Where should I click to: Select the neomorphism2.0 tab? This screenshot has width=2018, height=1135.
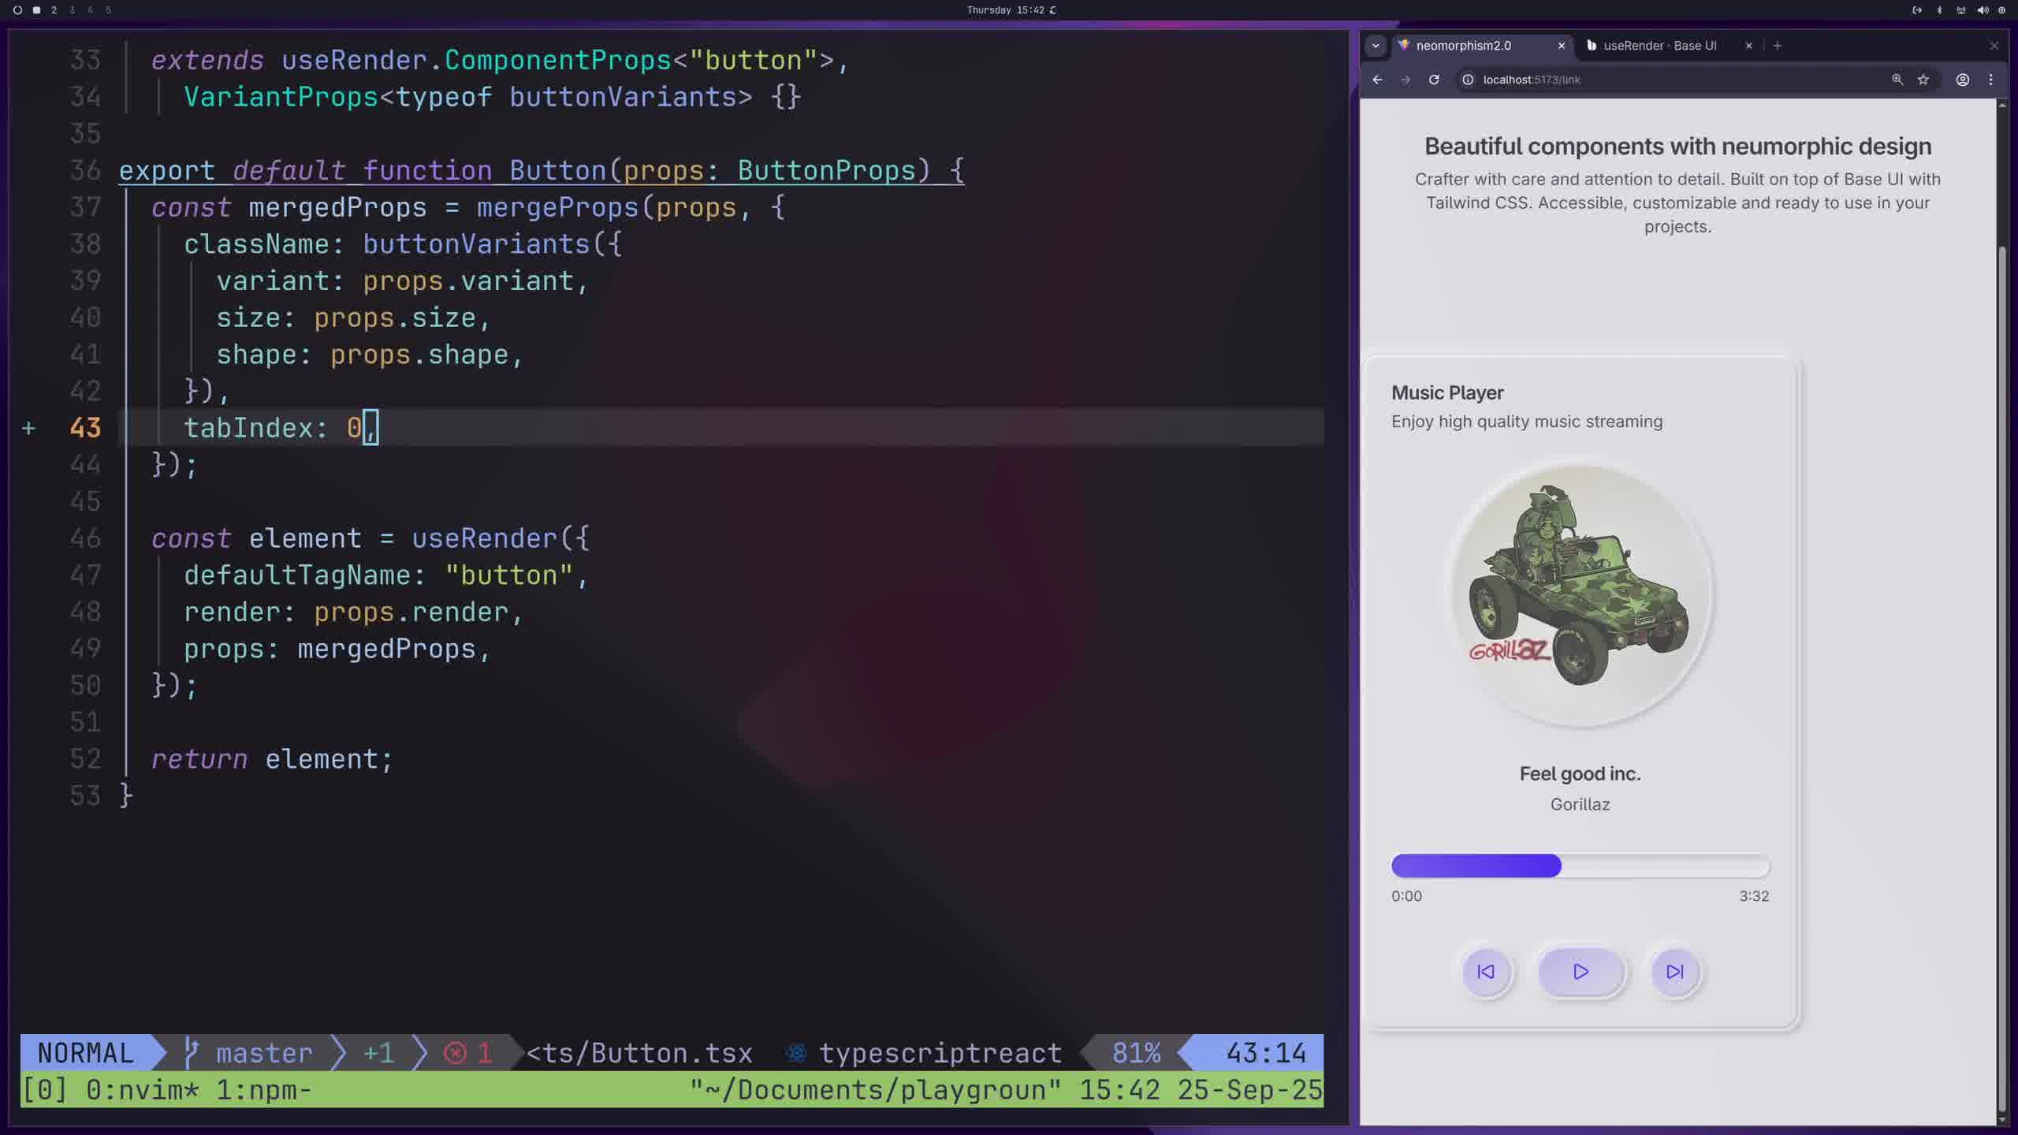[1463, 46]
